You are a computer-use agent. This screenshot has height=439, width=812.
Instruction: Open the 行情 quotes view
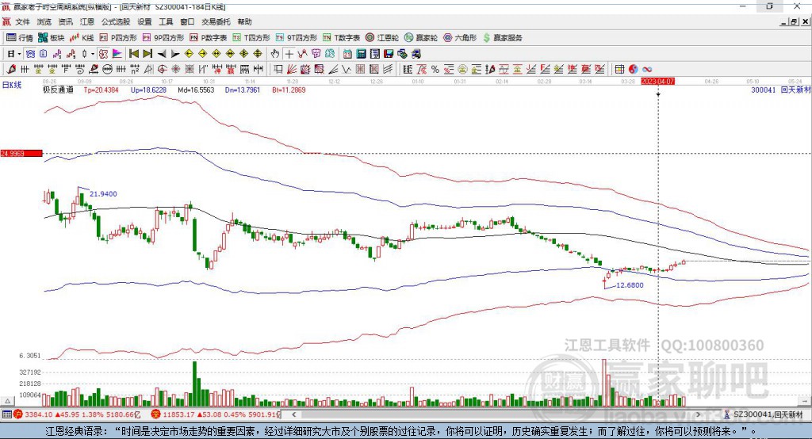pos(20,38)
